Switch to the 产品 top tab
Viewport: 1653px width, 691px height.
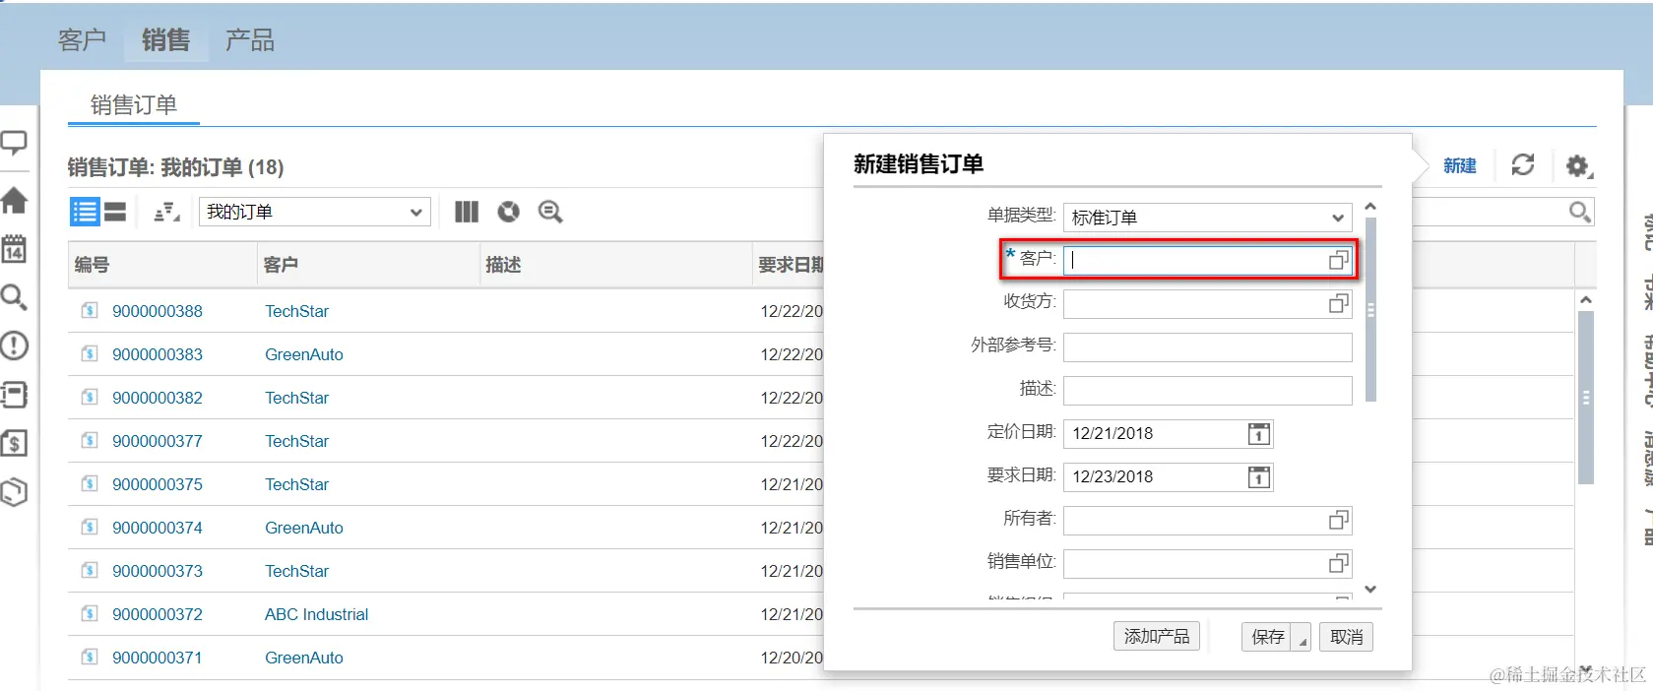250,40
